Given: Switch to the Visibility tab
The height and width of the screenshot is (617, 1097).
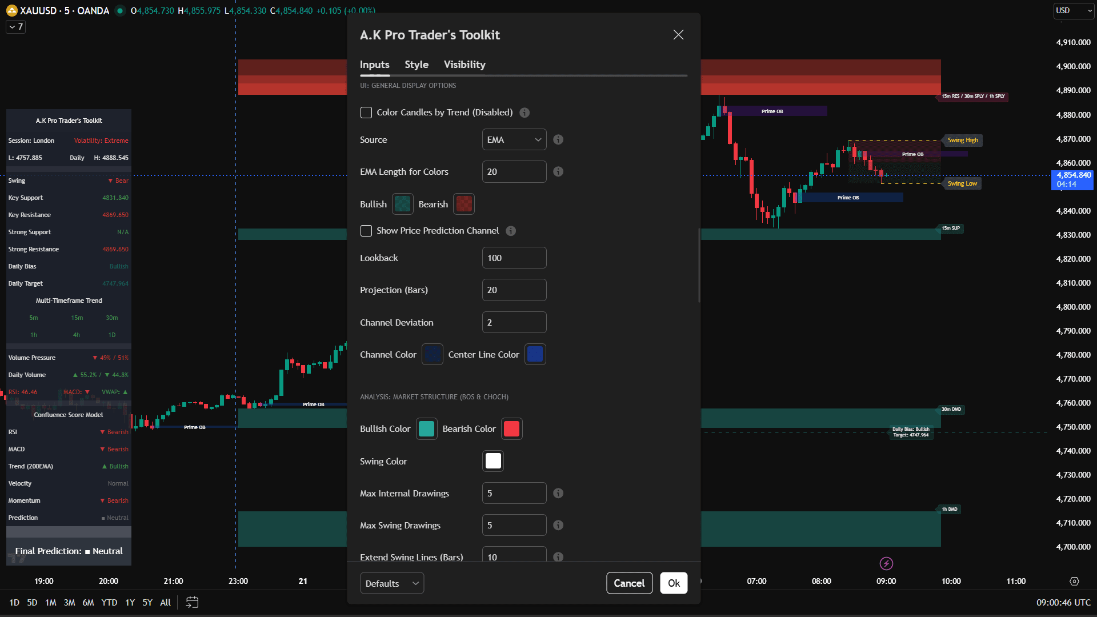Looking at the screenshot, I should pyautogui.click(x=464, y=65).
